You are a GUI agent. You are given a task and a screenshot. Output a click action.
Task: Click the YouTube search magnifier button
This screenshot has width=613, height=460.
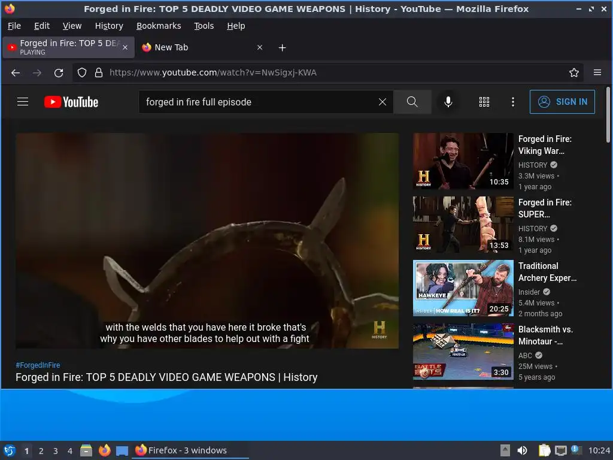412,102
